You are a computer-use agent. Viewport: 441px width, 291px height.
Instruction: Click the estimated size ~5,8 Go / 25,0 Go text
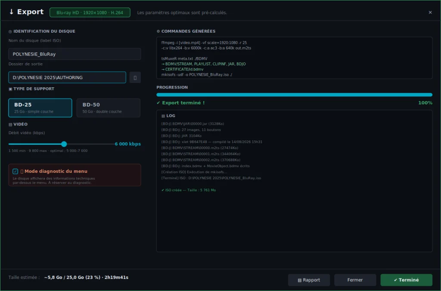86,278
